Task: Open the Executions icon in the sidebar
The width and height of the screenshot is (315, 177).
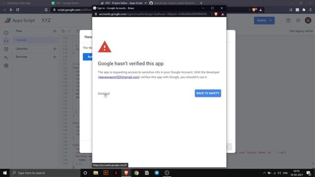Action: coord(6,58)
